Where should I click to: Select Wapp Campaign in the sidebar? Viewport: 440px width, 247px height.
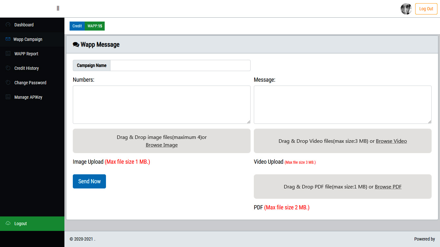coord(28,39)
